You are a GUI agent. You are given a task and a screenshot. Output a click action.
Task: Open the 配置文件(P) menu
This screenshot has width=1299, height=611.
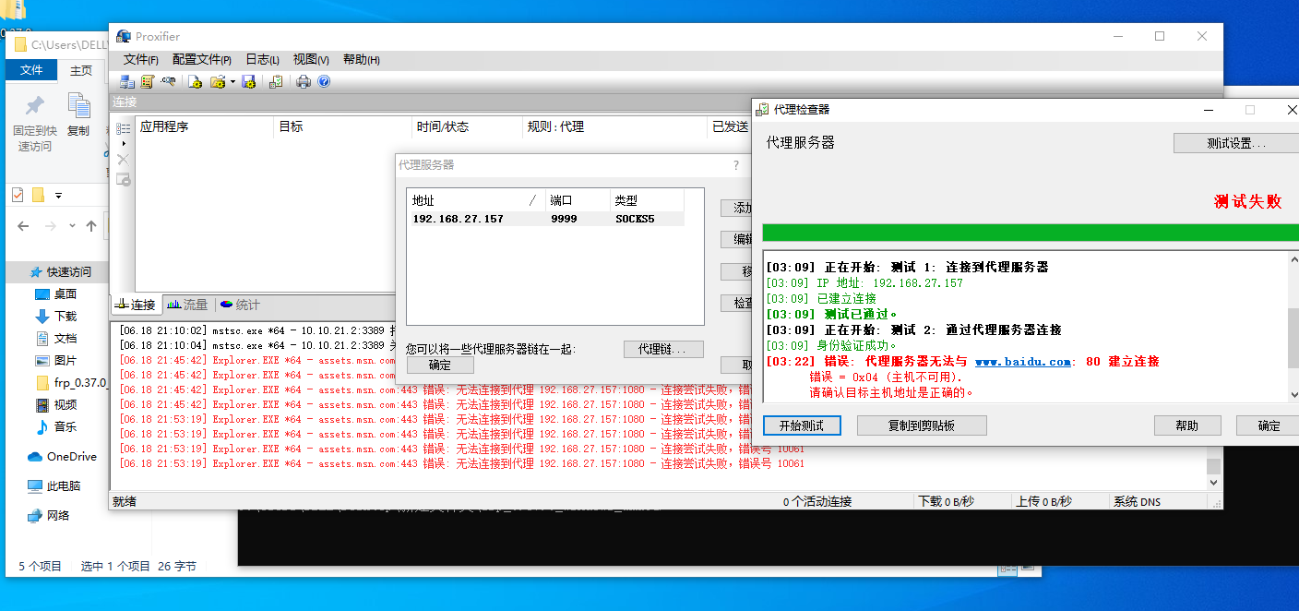pyautogui.click(x=202, y=59)
